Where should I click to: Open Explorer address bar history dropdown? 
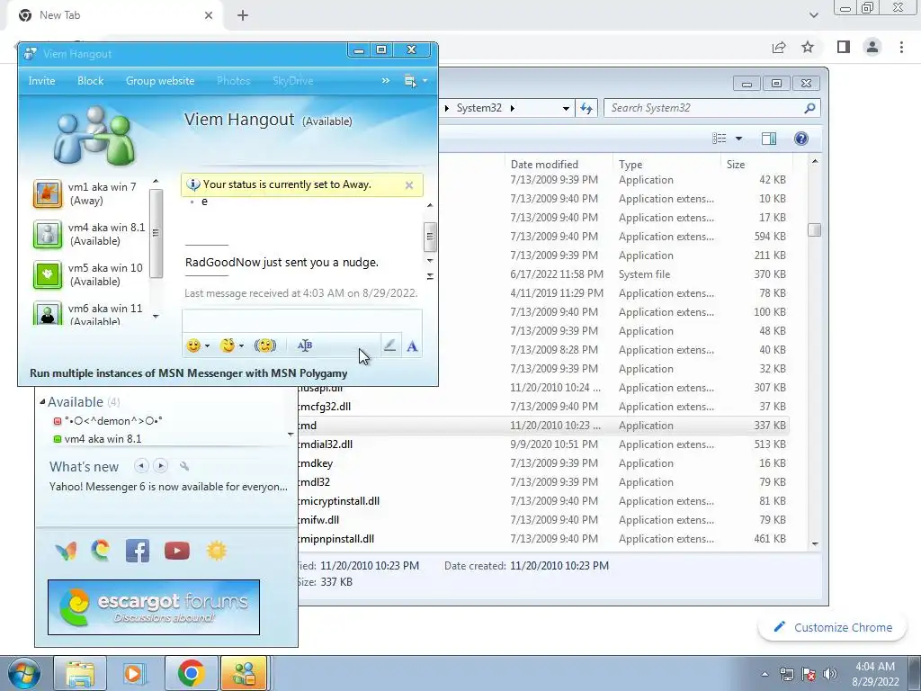[x=566, y=108]
